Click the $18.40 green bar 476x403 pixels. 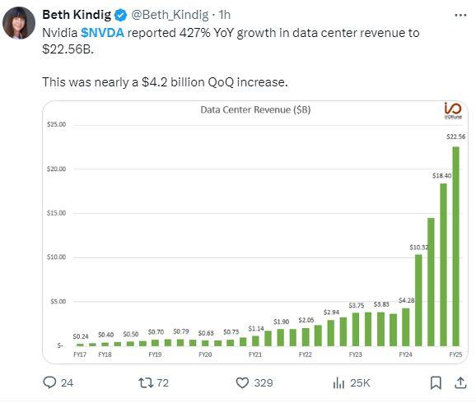[443, 265]
